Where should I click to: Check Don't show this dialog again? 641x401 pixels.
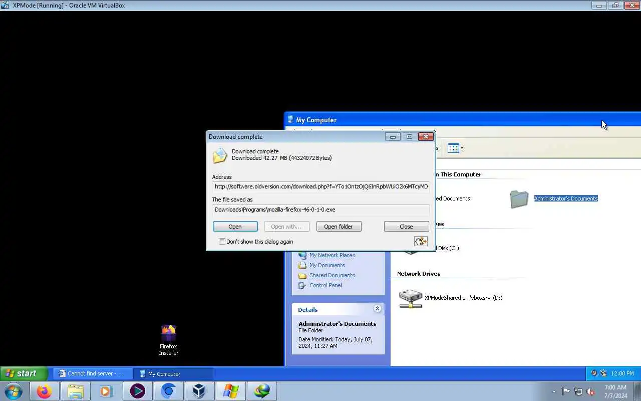click(x=222, y=242)
